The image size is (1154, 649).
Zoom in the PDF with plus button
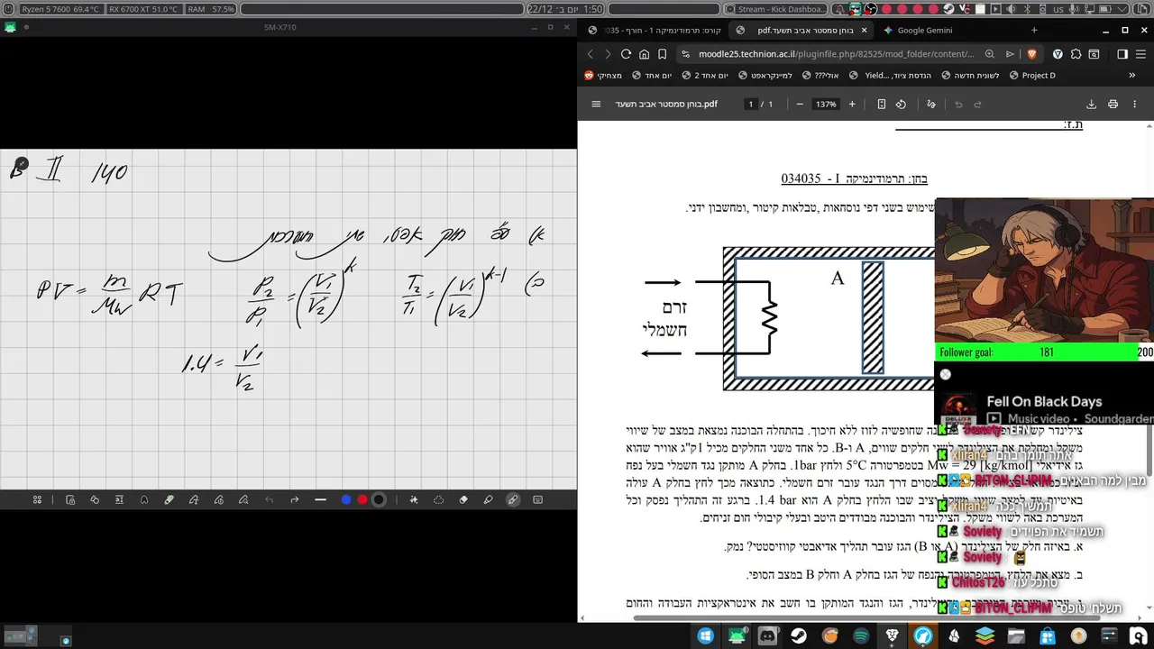[852, 105]
